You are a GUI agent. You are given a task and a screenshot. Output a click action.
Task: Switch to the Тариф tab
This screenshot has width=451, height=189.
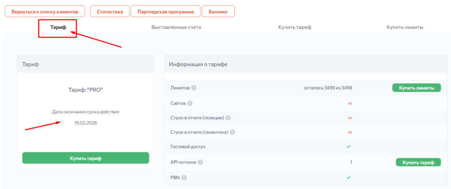pos(58,27)
